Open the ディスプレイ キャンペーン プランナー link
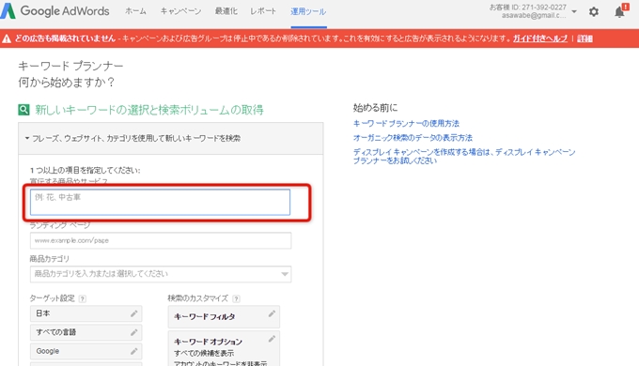Screen dimensions: 639x366 click(x=464, y=157)
